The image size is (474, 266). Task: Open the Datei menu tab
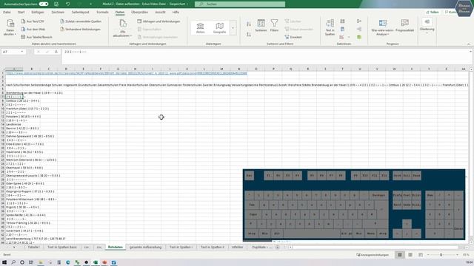(x=7, y=13)
